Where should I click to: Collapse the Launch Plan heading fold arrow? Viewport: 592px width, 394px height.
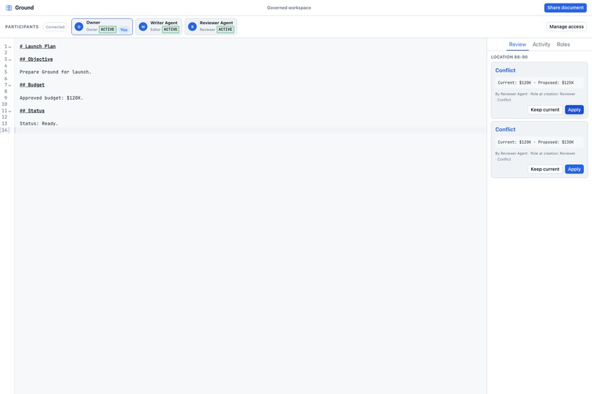(10, 47)
